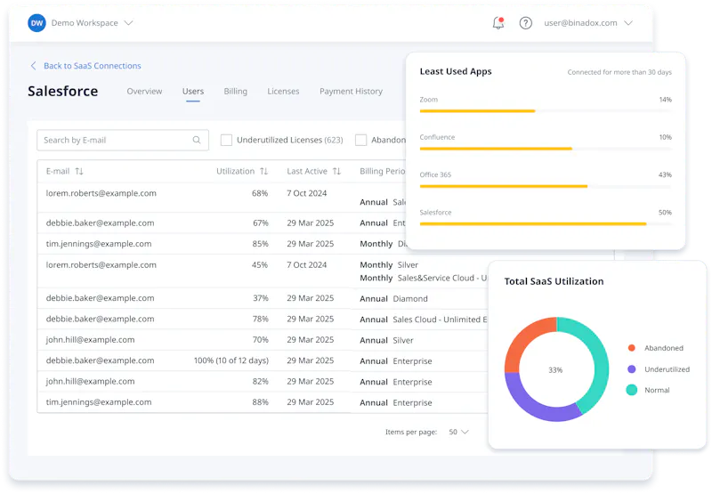Open the Billing tab
The image size is (712, 494).
[235, 92]
